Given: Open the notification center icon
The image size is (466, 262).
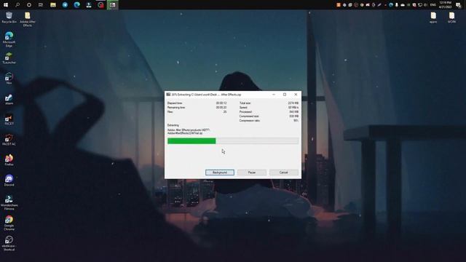Looking at the screenshot, I should coord(459,5).
